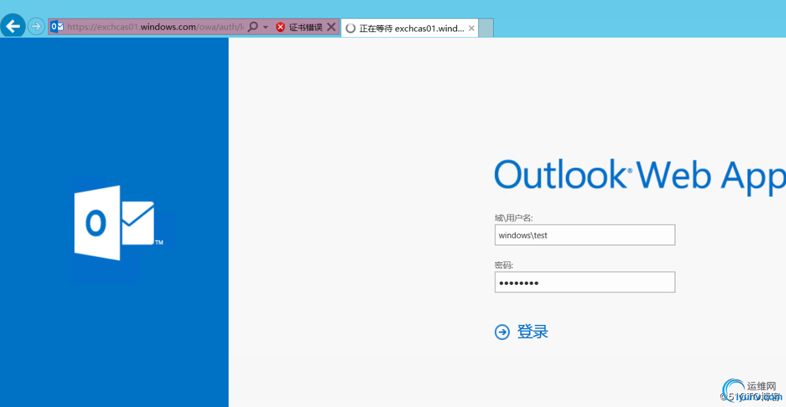
Task: Click the 域\用户名: label text
Action: tap(513, 218)
